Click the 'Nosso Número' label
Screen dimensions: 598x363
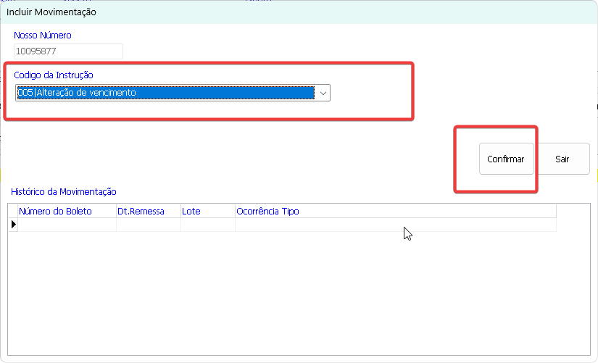tap(43, 35)
